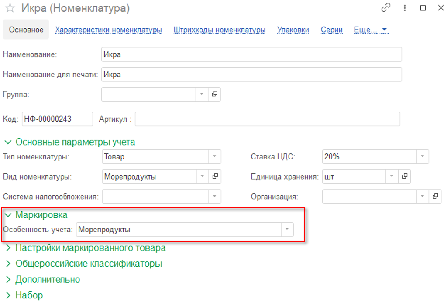This screenshot has height=305, width=444.
Task: Expand the Общероссийские классификаторы section
Action: click(89, 264)
